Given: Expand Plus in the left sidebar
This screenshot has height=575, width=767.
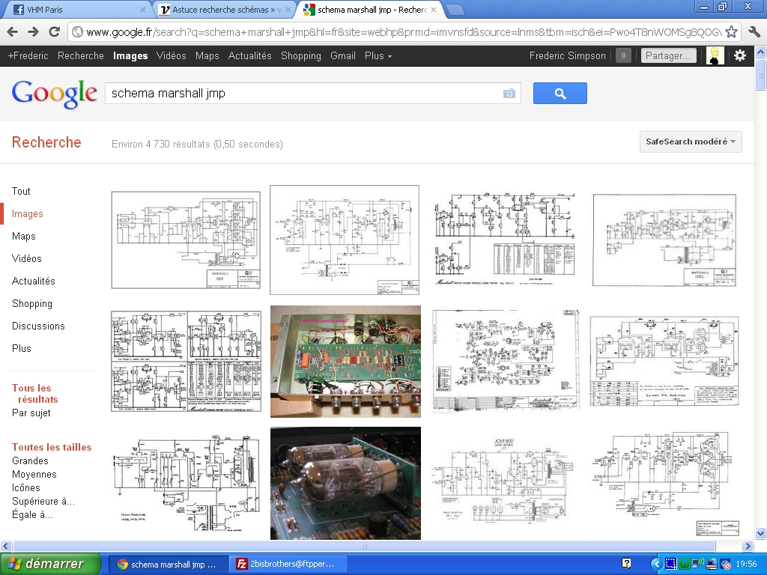Looking at the screenshot, I should click(22, 349).
